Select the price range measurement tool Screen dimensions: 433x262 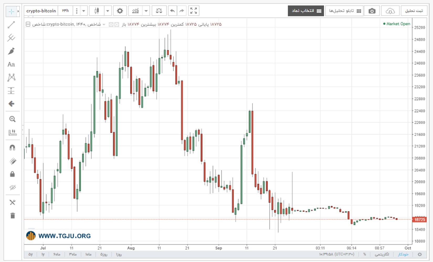[x=11, y=91]
